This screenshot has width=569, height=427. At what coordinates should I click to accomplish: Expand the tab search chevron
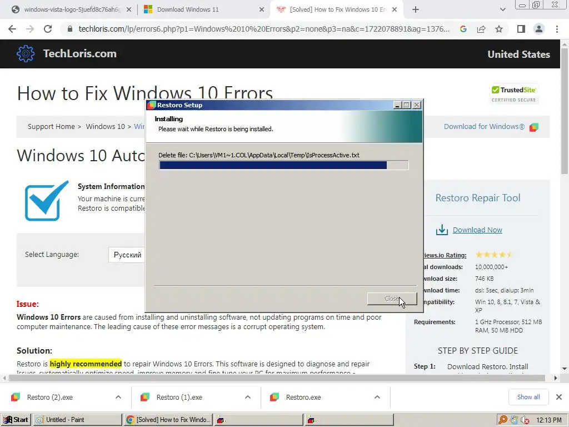502,10
